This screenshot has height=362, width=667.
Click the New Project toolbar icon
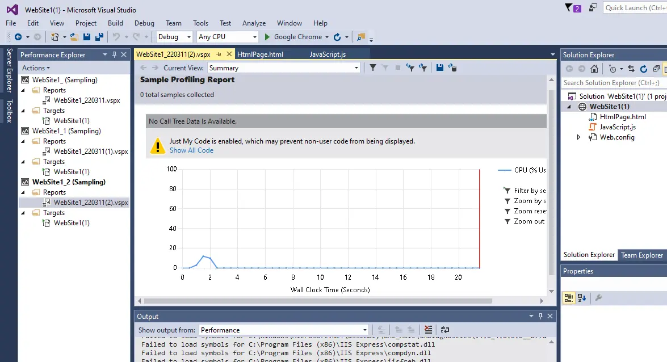(54, 37)
